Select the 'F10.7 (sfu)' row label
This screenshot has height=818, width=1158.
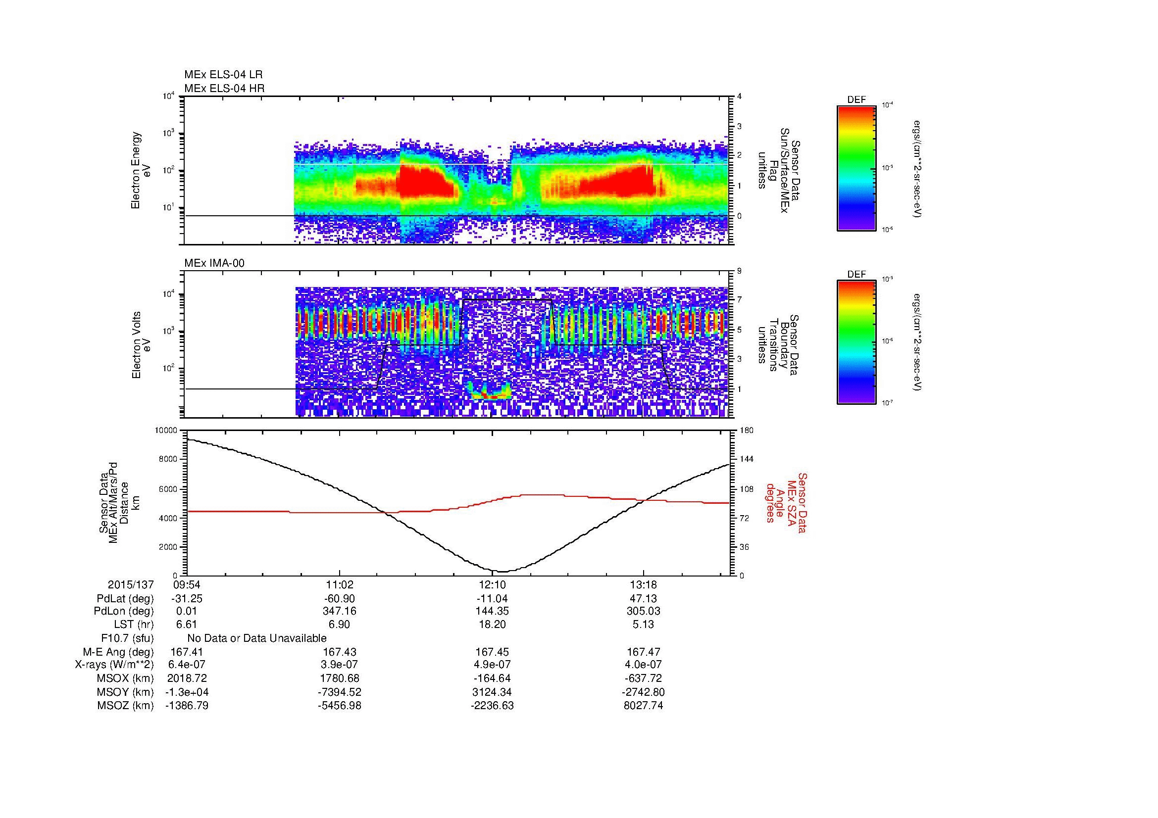click(x=127, y=638)
